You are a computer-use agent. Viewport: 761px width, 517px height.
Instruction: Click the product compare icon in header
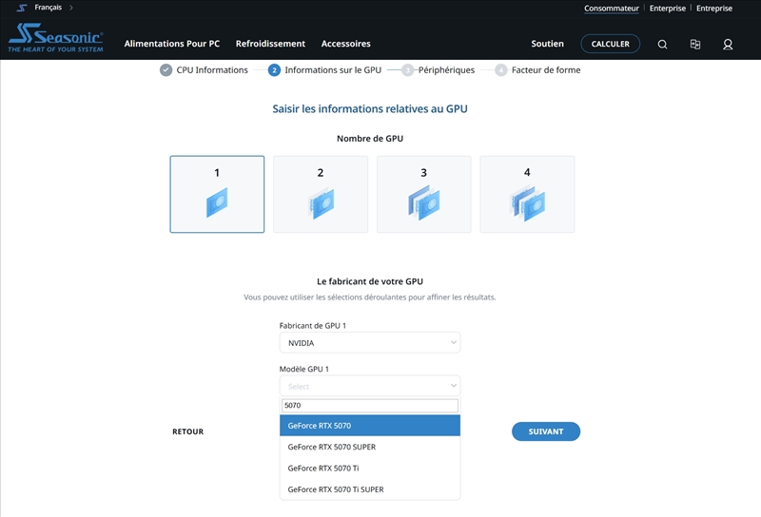pos(695,44)
